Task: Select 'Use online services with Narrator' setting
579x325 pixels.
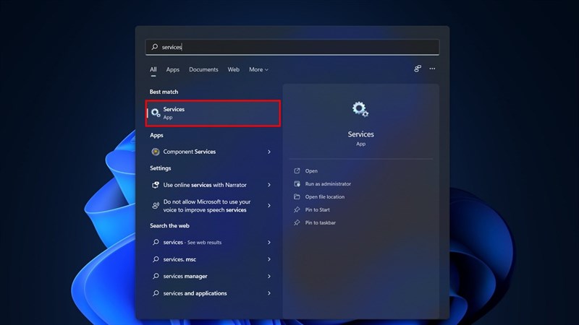Action: 211,185
